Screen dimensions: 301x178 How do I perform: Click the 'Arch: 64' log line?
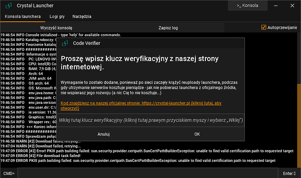pyautogui.click(x=22, y=74)
